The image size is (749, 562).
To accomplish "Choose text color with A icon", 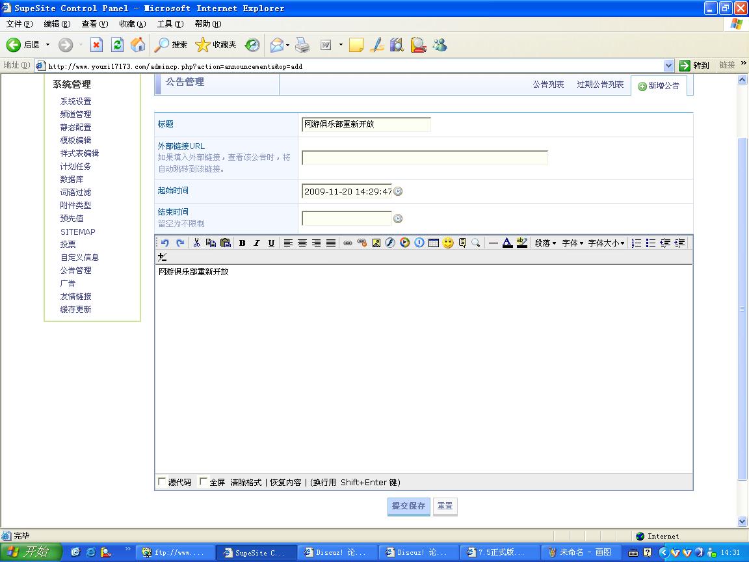I will (x=507, y=243).
